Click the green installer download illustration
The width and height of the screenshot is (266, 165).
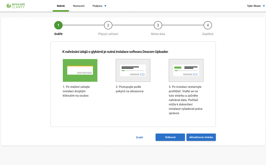(80, 70)
